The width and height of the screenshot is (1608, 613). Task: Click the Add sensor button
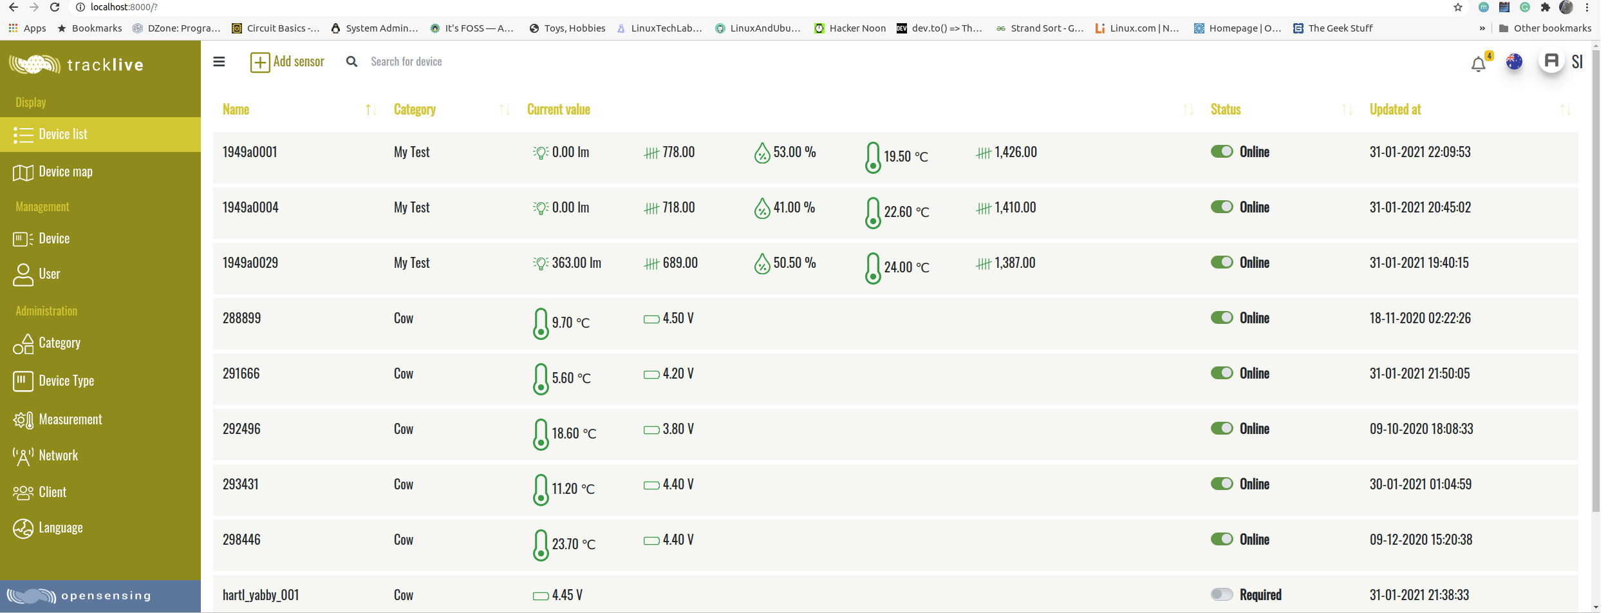tap(287, 62)
